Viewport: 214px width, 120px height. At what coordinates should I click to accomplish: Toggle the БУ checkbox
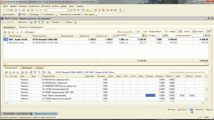[x=136, y=32]
